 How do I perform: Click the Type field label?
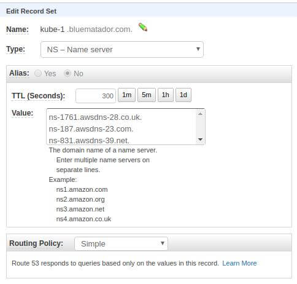pos(15,49)
